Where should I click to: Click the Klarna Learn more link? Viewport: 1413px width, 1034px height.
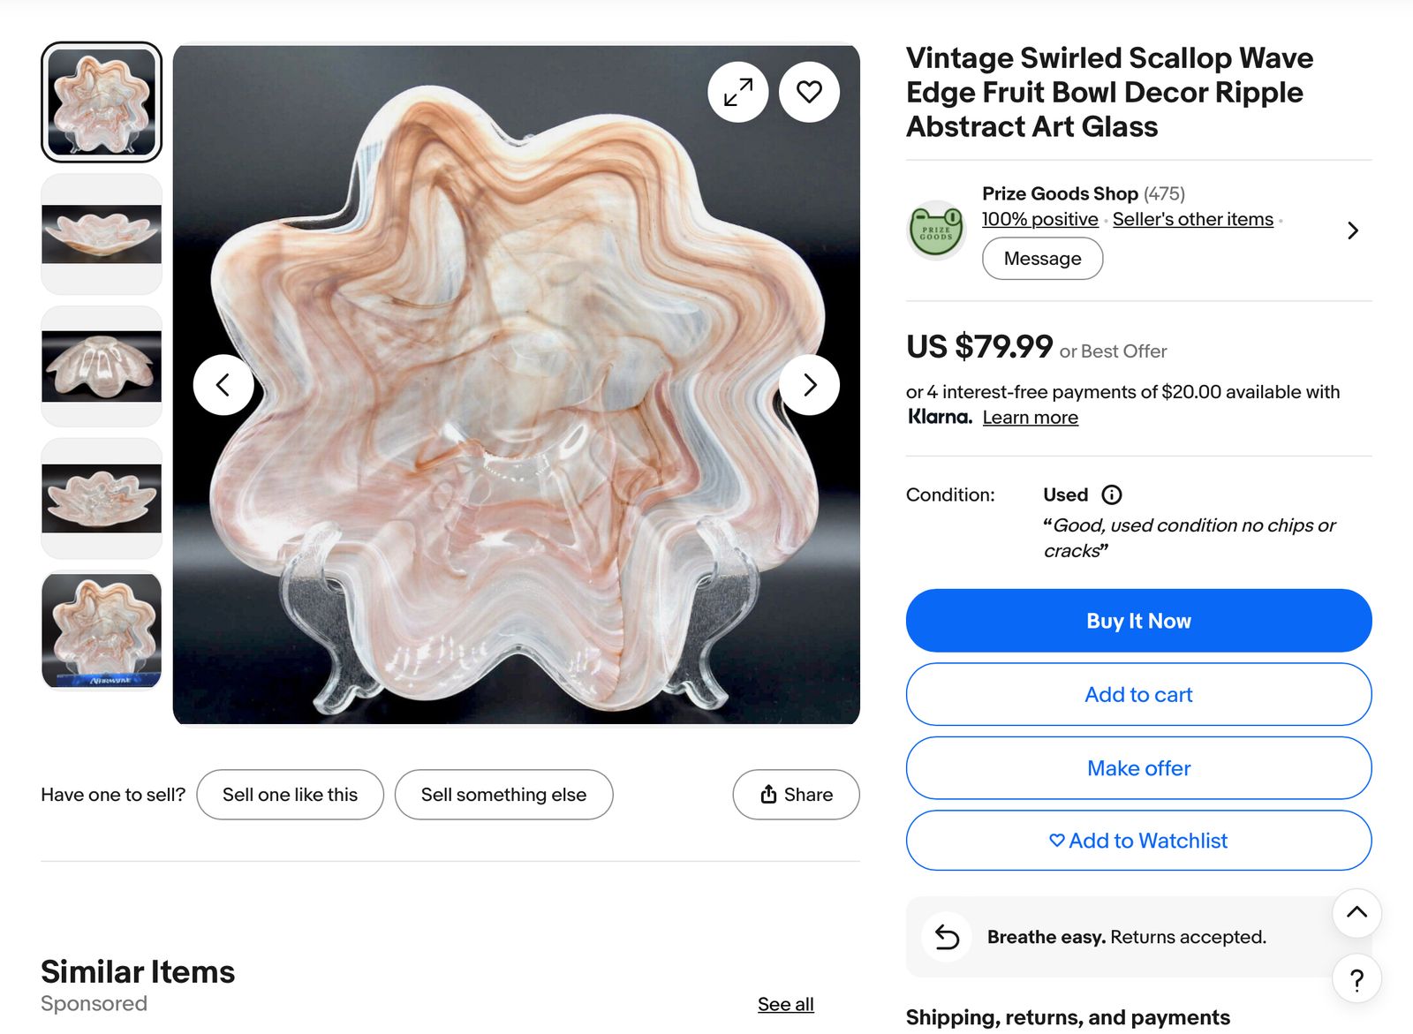pyautogui.click(x=1030, y=418)
